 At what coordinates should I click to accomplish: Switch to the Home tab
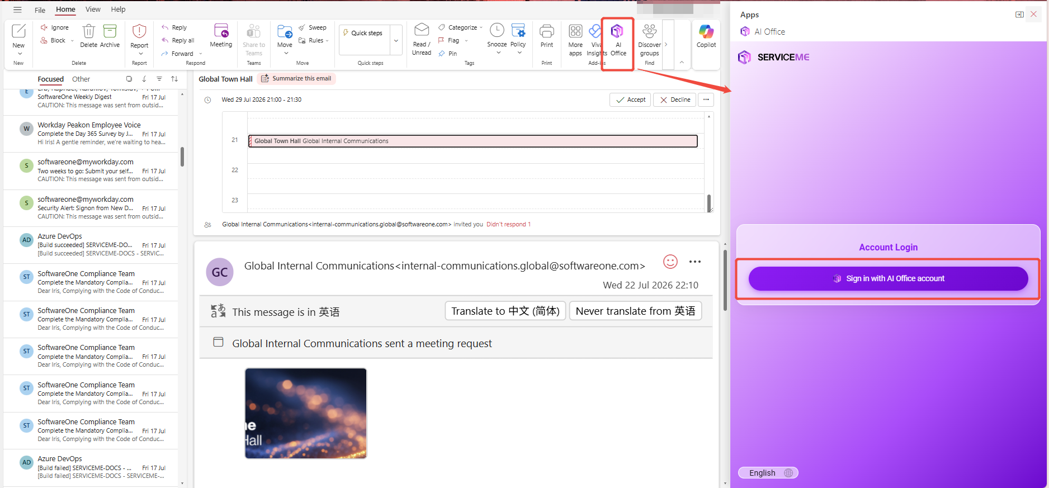[x=65, y=10]
